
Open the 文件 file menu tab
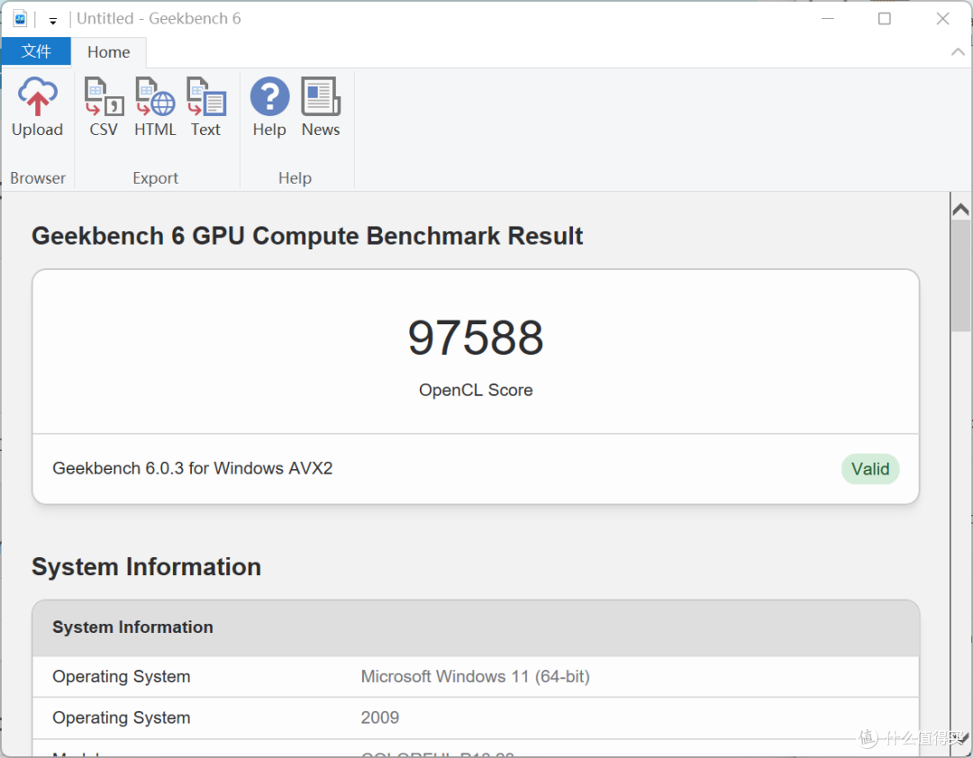click(x=36, y=51)
